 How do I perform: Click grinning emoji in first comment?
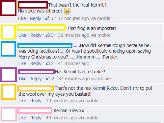pyautogui.click(x=67, y=11)
